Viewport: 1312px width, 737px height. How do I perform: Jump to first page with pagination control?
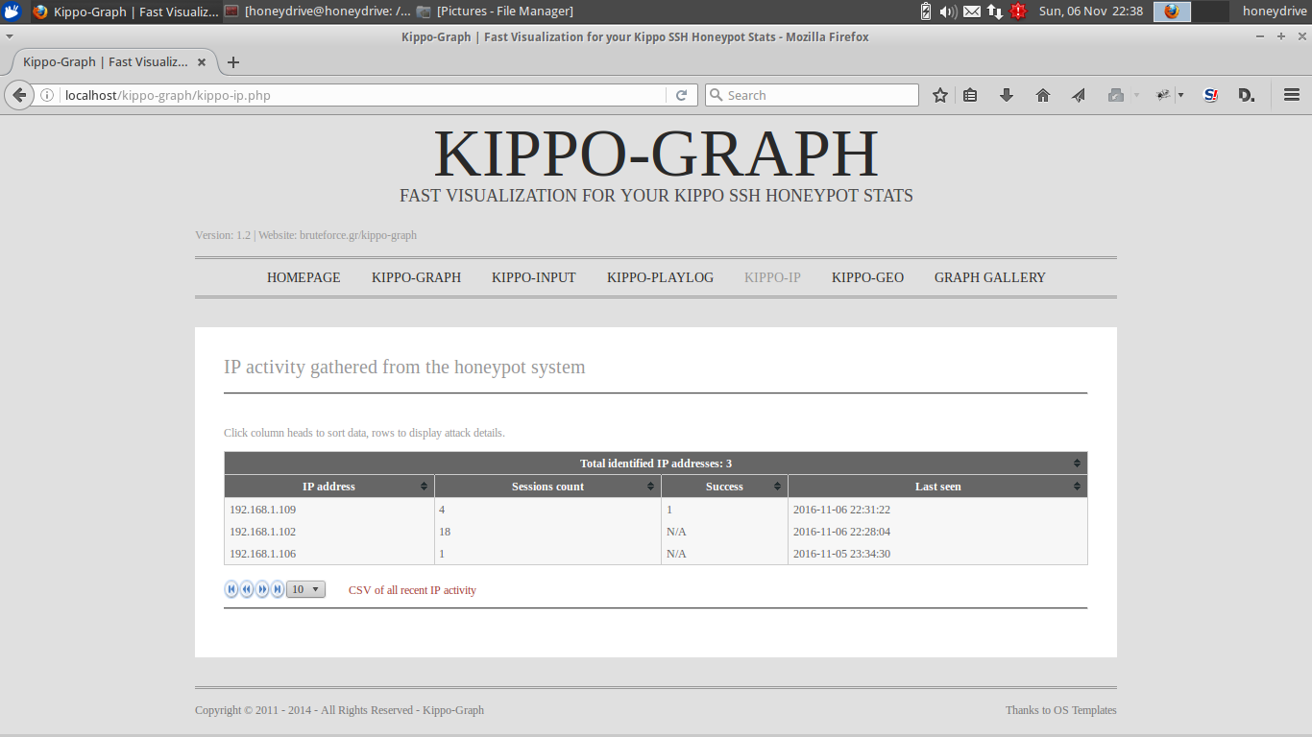(231, 588)
